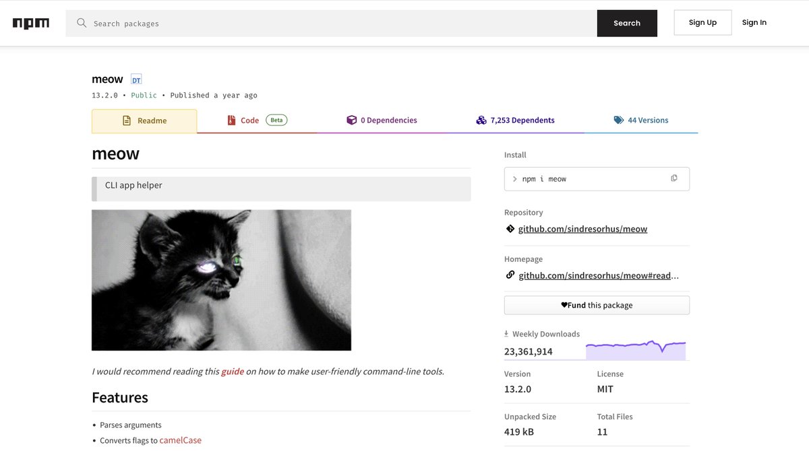Open the homepage meow#readme link

pyautogui.click(x=599, y=275)
